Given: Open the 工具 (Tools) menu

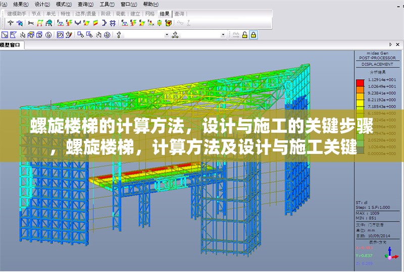Looking at the screenshot, I should (x=104, y=4).
